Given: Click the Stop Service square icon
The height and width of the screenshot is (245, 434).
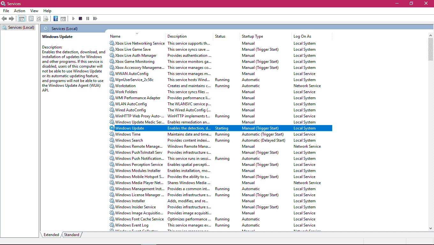Looking at the screenshot, I should 80,19.
